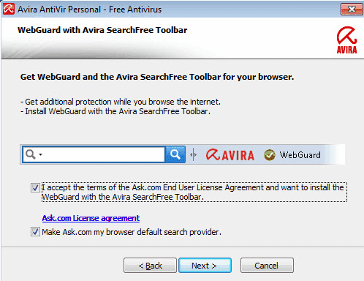Click the WebGuard checkmark shield icon
364x281 pixels.
click(x=270, y=155)
